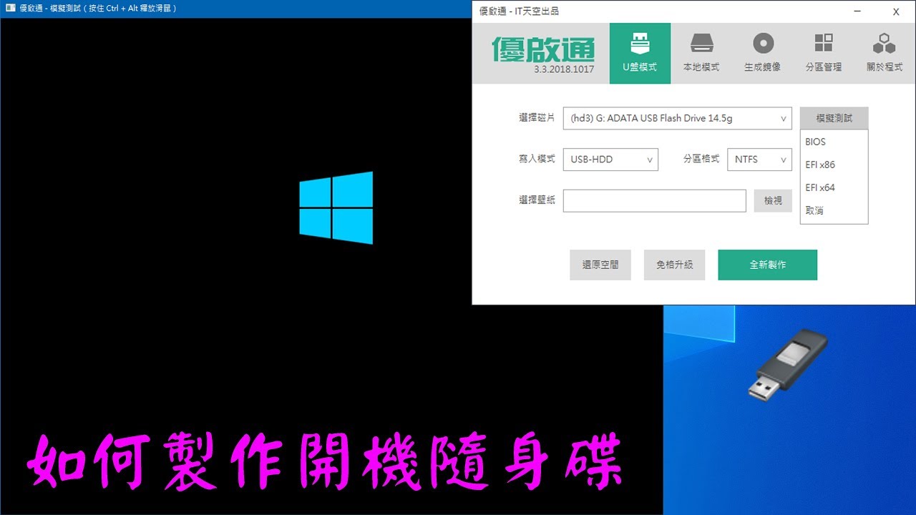Viewport: 916px width, 515px height.
Task: Click the 檢視 browse button
Action: point(773,201)
